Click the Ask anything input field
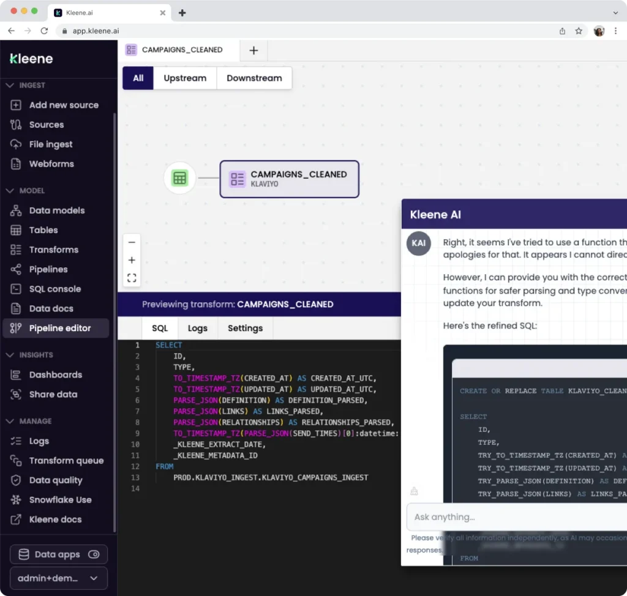Image resolution: width=627 pixels, height=596 pixels. tap(514, 516)
